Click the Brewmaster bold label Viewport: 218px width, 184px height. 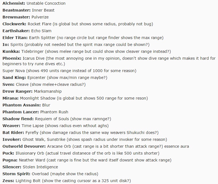16,17
